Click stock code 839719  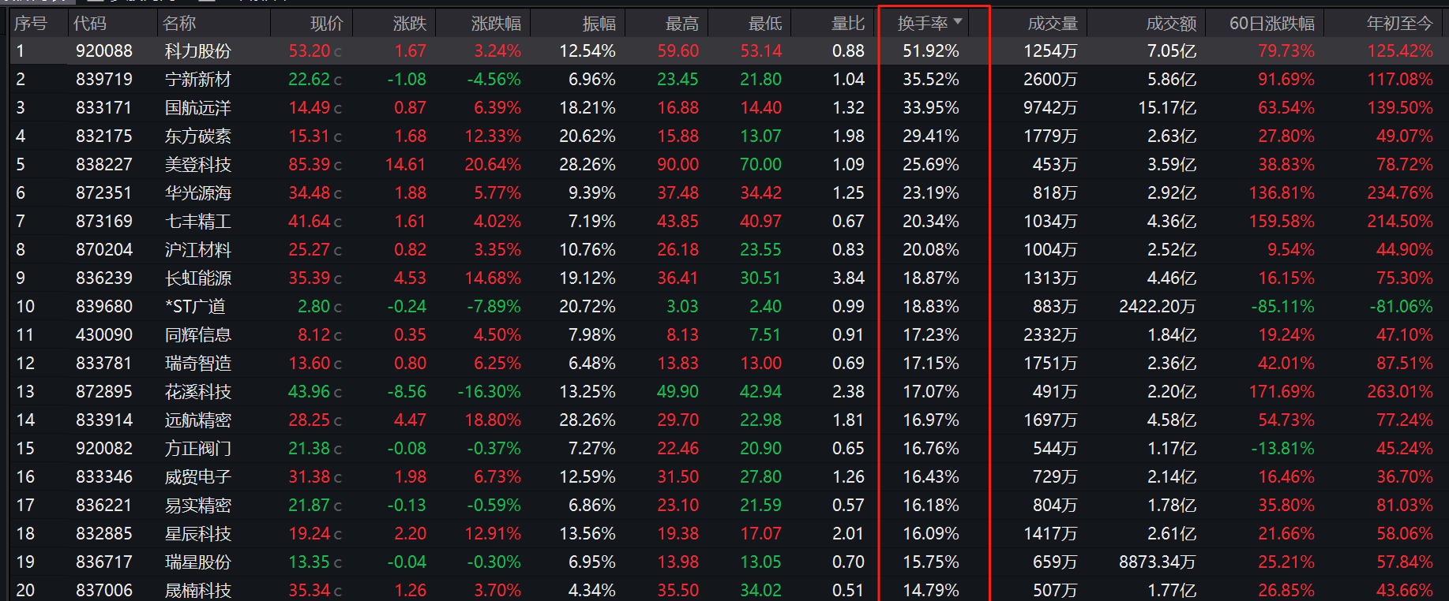coord(104,80)
